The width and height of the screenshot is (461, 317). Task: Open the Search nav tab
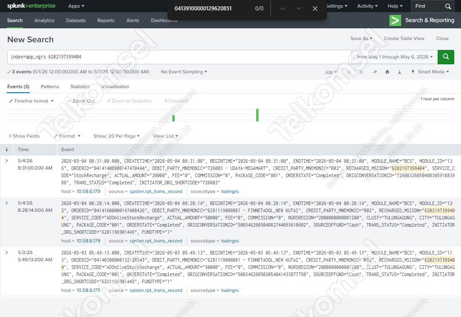point(15,21)
